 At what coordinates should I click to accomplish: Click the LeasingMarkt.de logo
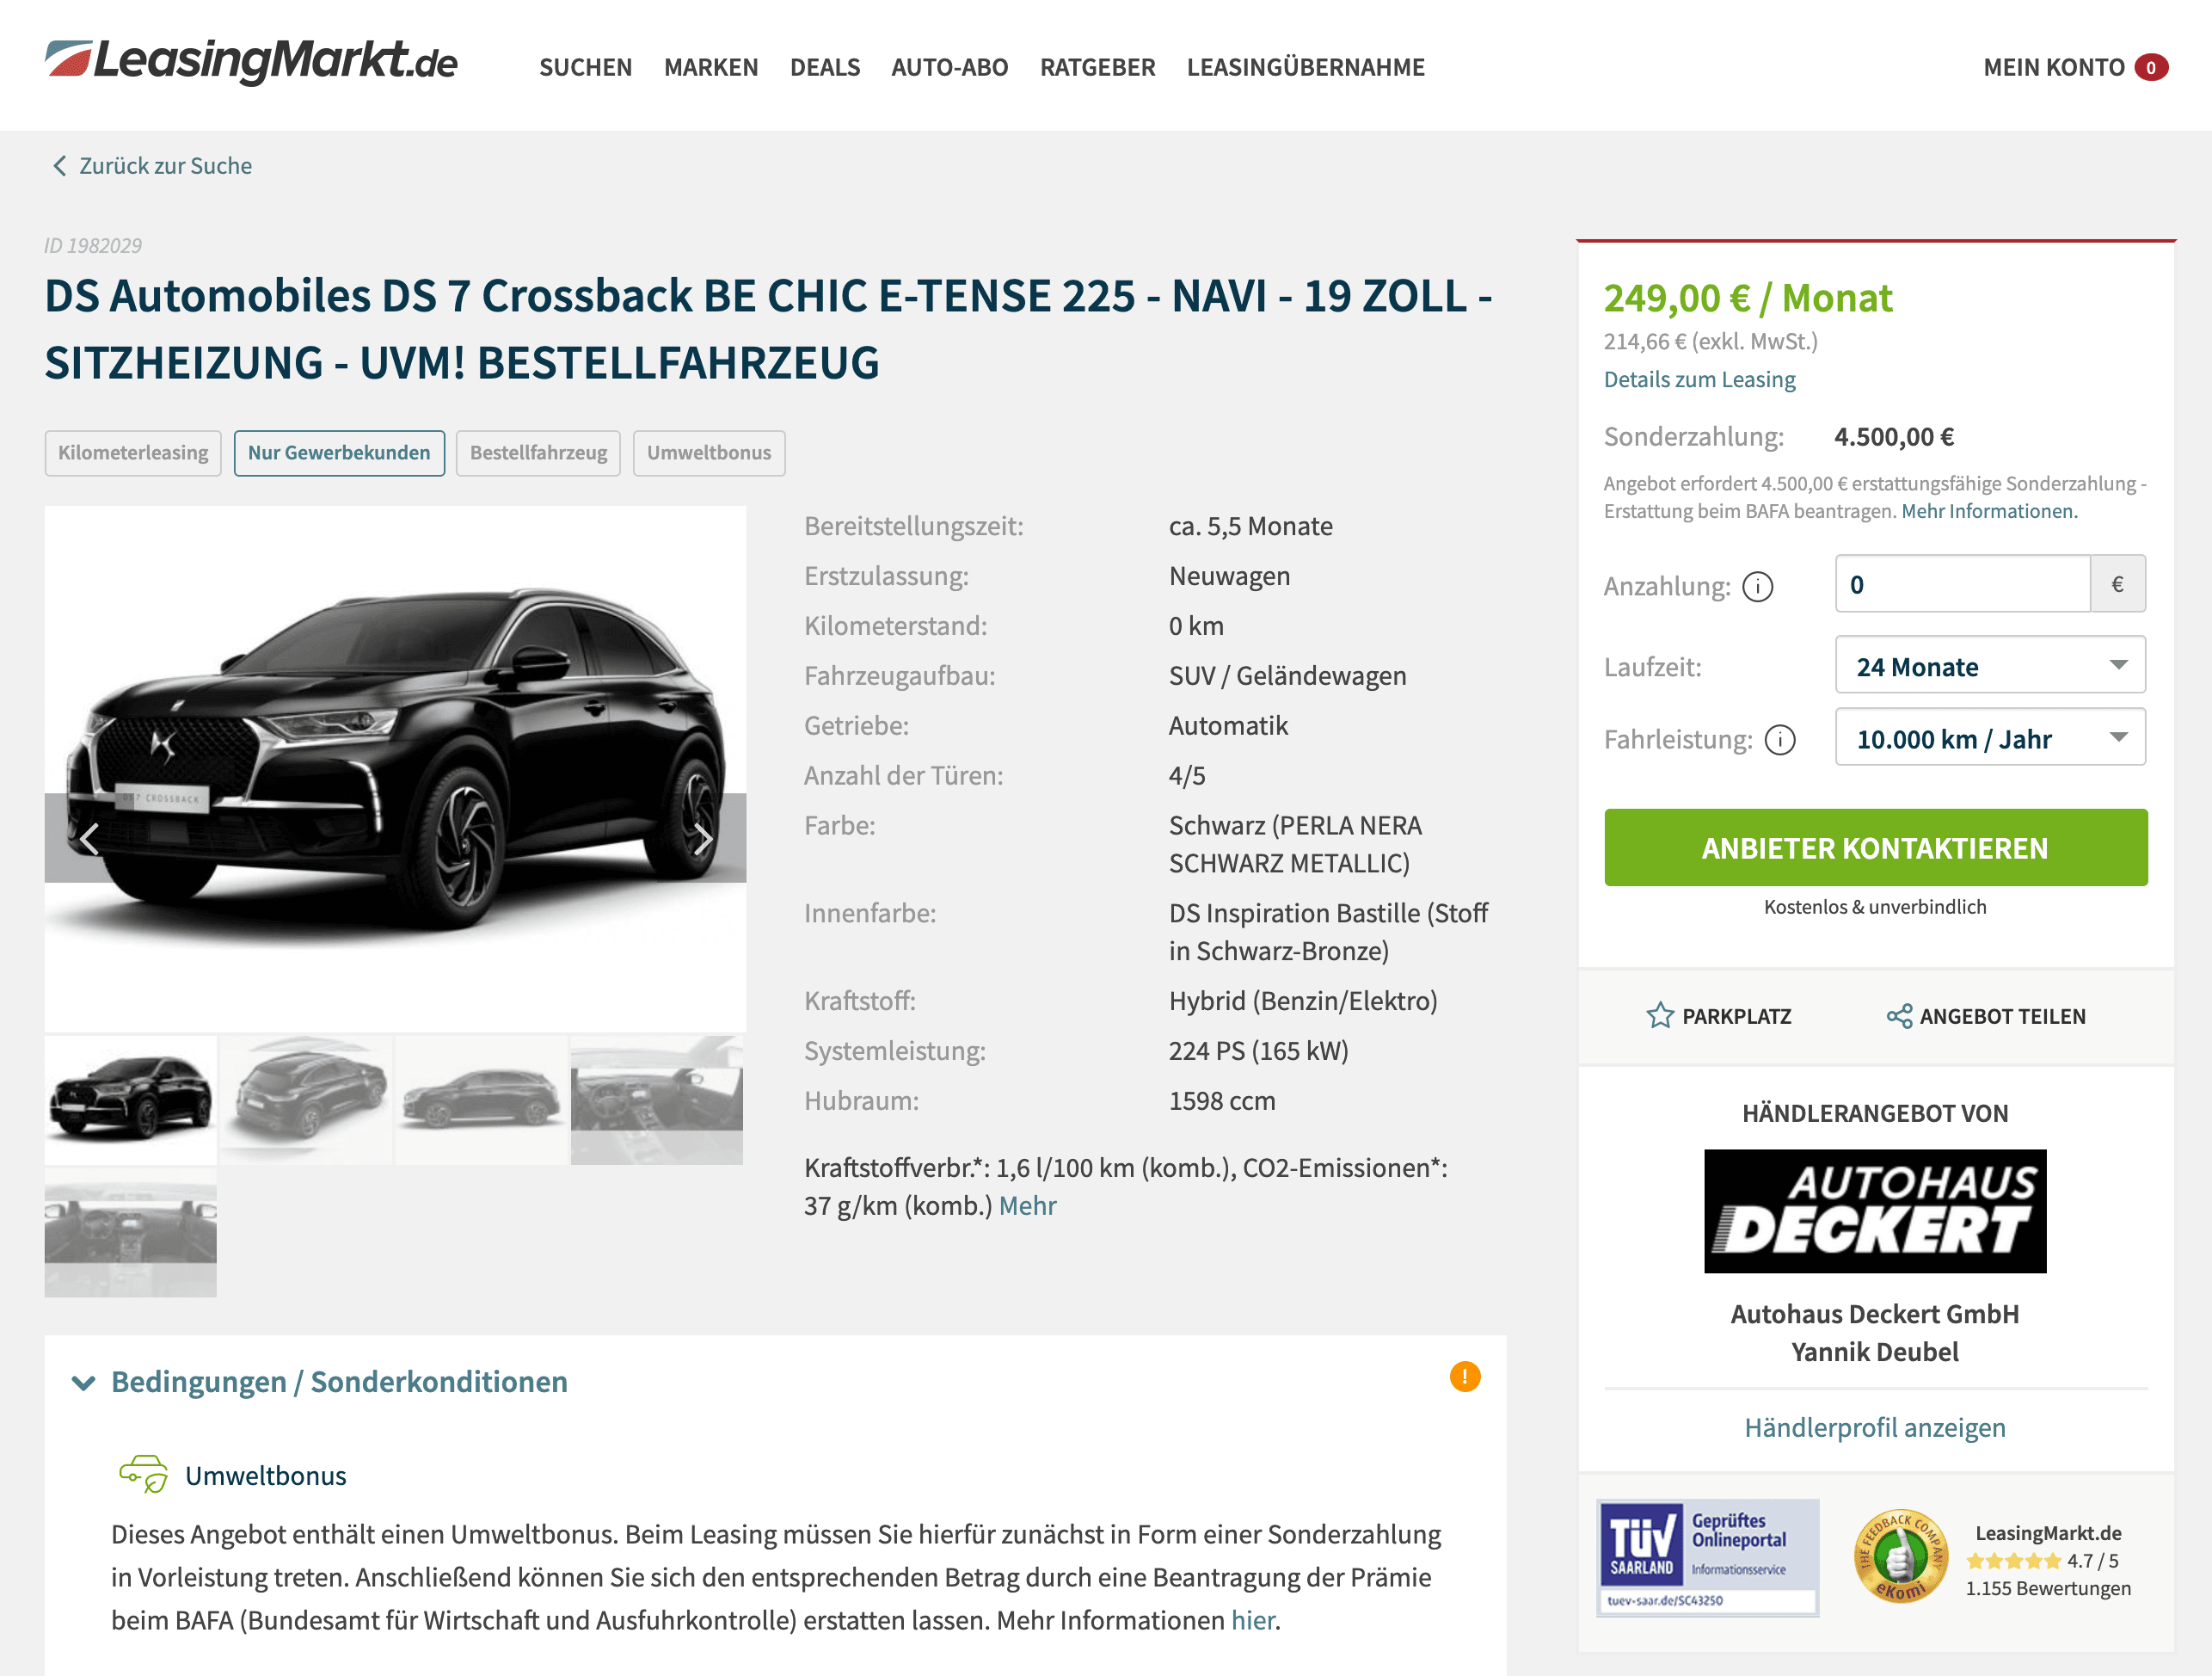251,62
